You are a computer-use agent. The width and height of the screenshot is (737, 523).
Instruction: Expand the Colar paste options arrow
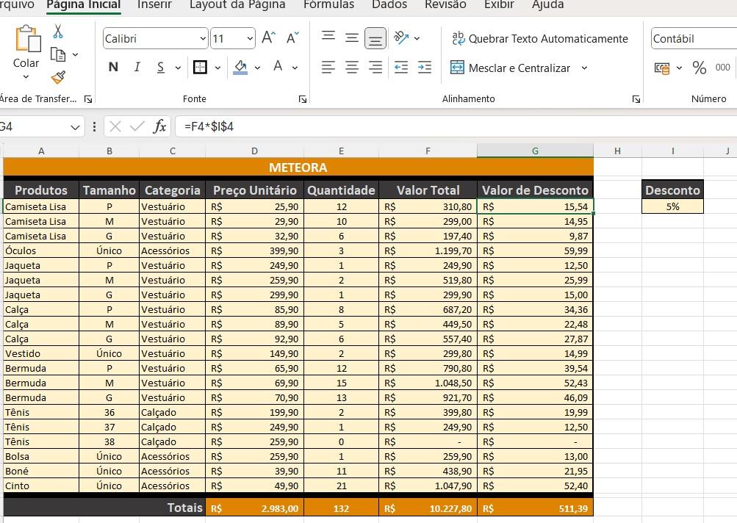click(26, 76)
